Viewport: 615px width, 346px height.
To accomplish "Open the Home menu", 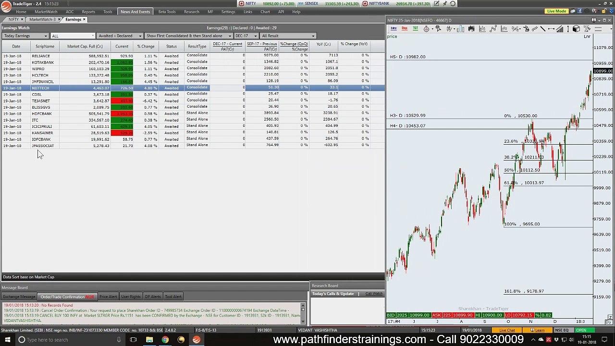I will pos(21,12).
